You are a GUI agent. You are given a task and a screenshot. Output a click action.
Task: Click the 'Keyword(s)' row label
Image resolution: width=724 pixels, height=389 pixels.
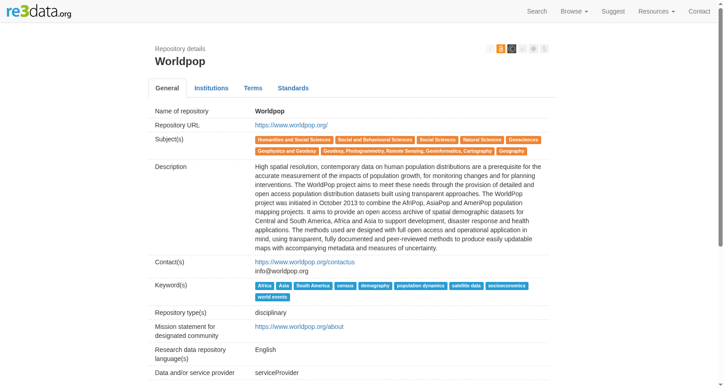click(171, 285)
